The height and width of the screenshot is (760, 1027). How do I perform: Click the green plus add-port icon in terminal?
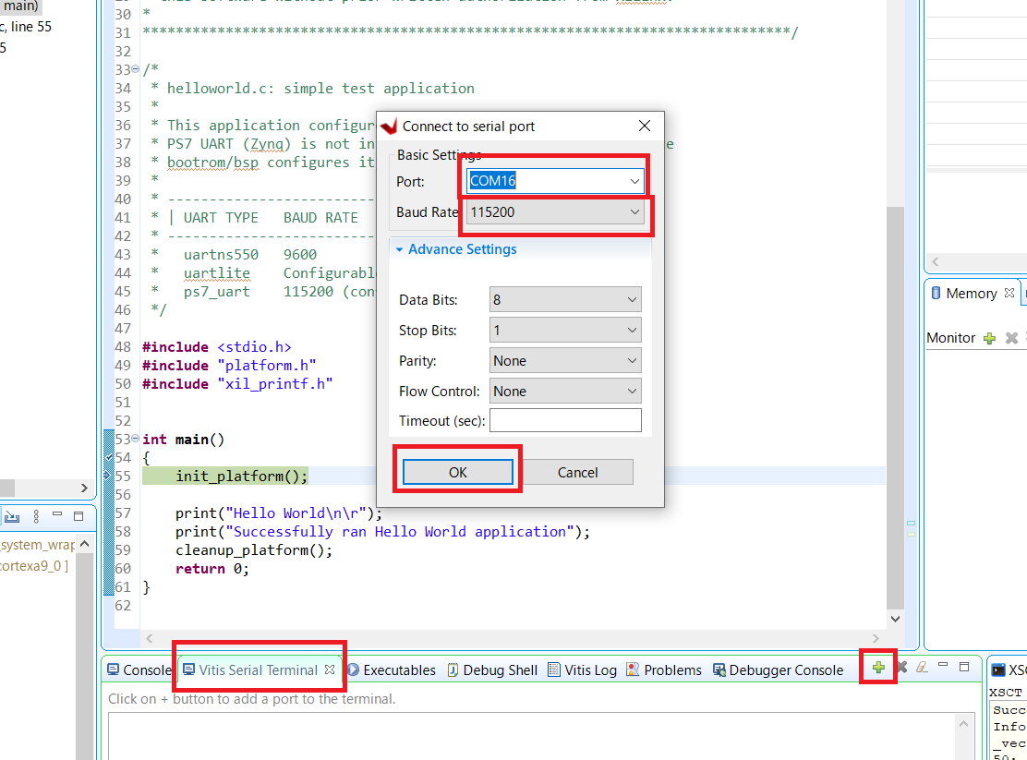click(x=878, y=668)
